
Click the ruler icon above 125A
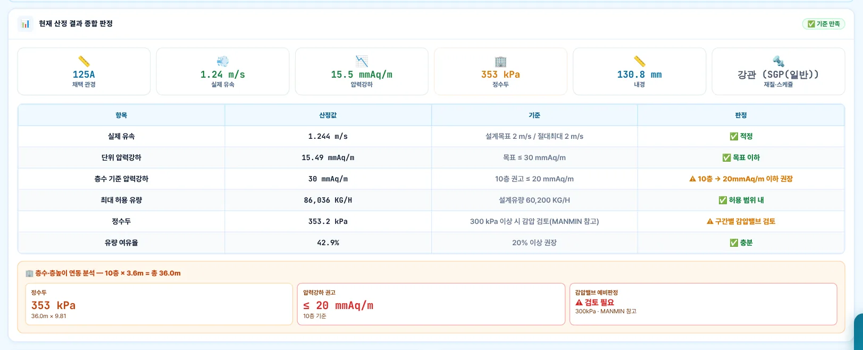coord(84,61)
